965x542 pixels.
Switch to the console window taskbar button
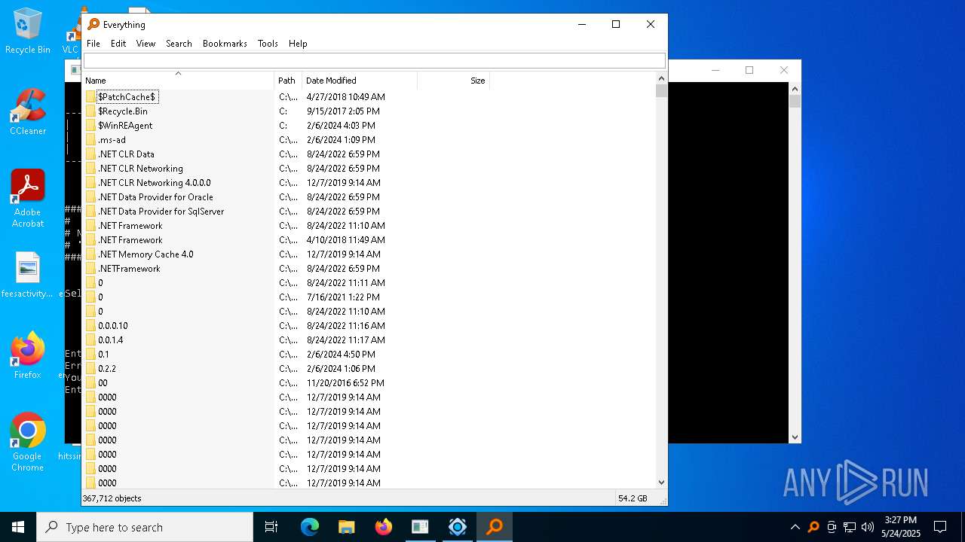pyautogui.click(x=420, y=527)
